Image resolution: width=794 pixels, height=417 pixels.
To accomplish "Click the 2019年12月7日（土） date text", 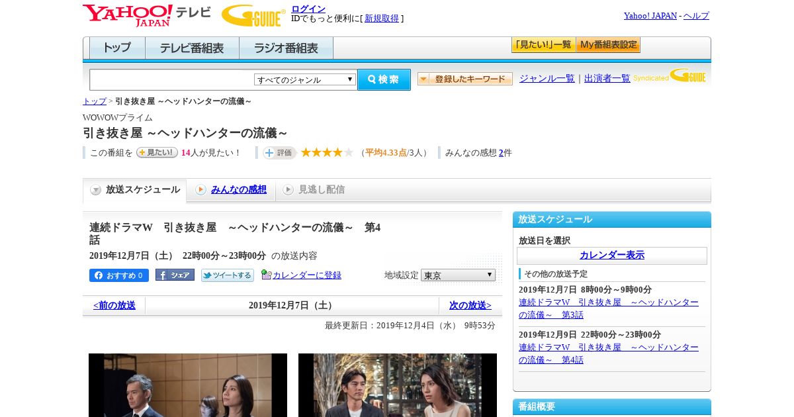I will [x=292, y=306].
